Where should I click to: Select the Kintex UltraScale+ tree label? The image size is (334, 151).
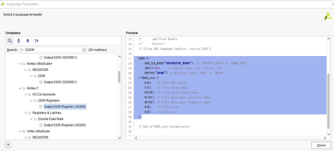40,64
